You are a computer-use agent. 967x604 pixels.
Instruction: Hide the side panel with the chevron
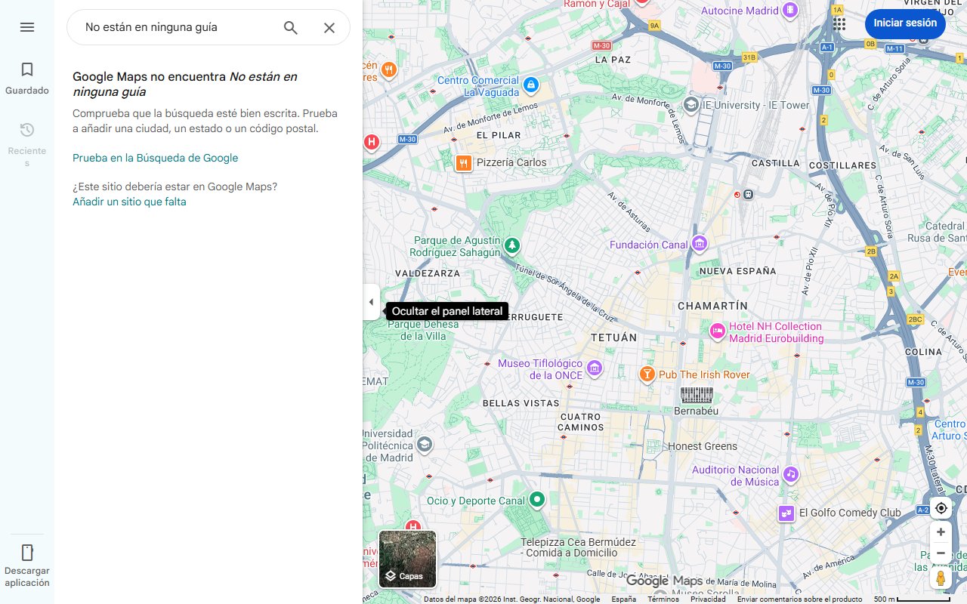pos(371,301)
